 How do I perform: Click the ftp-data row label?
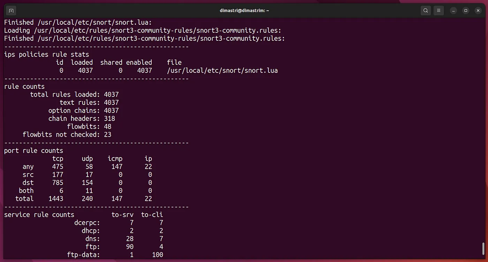tap(84, 255)
